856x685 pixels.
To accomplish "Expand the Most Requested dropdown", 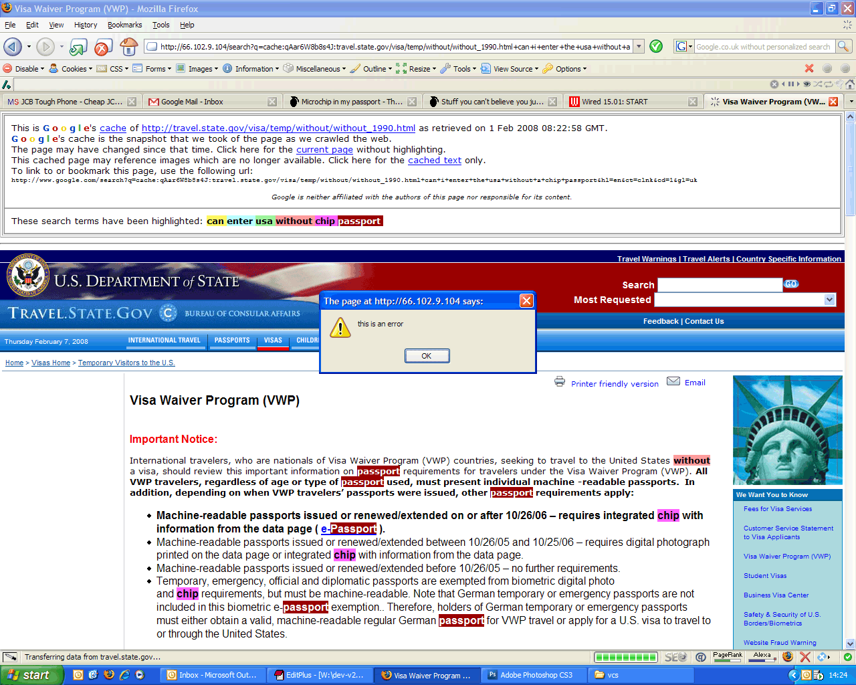I will [830, 300].
